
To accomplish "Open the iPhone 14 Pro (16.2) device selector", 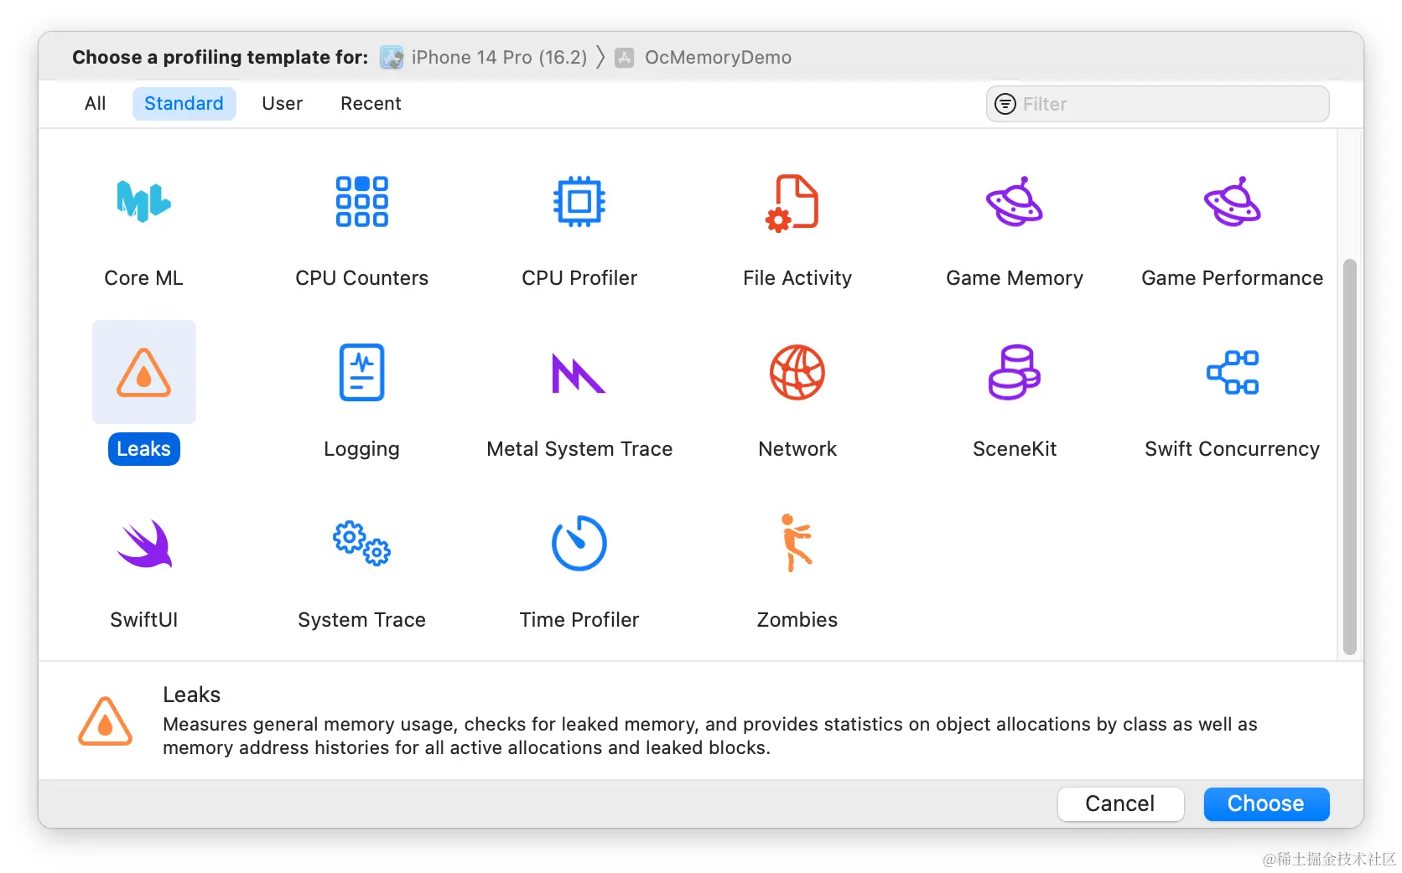I will coord(484,57).
